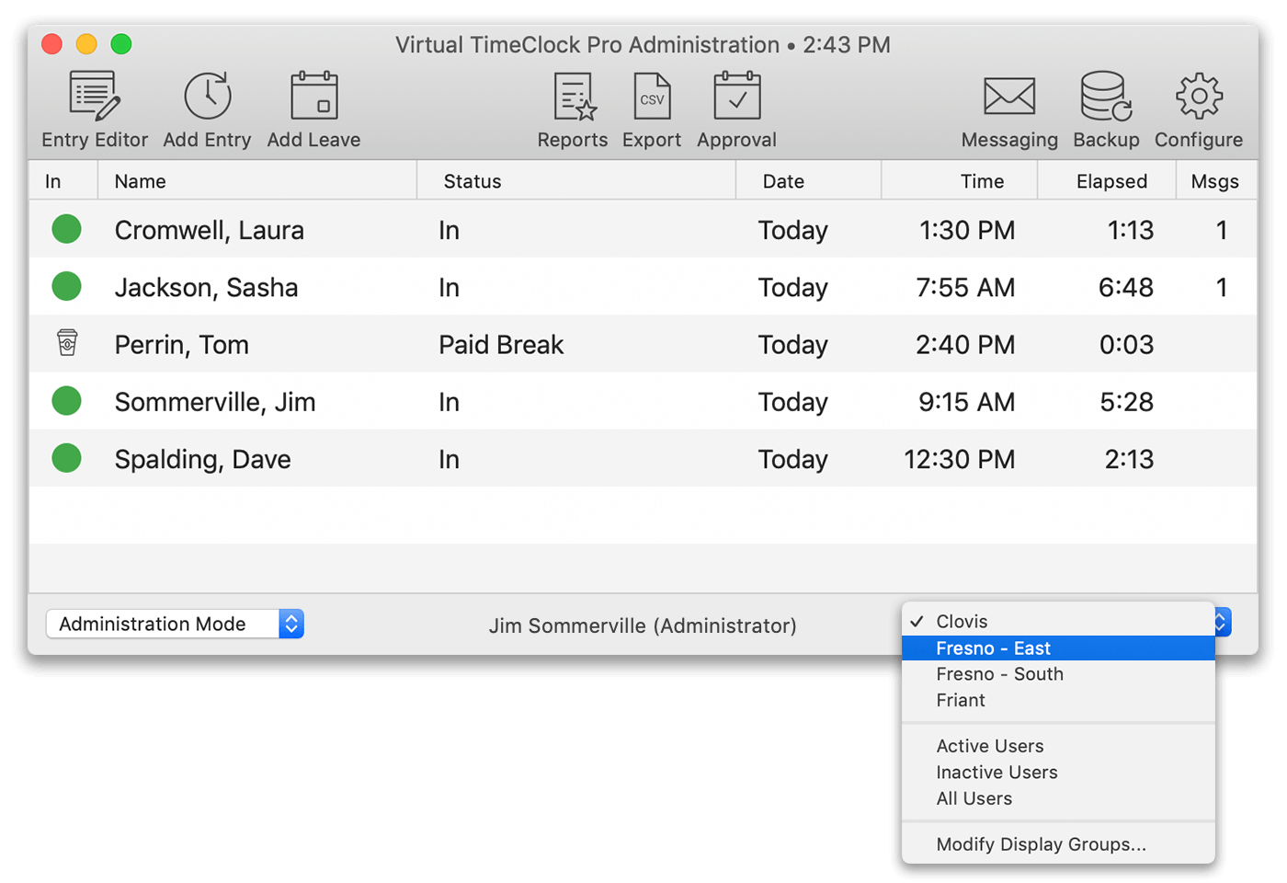
Task: Click the 2:13 elapsed value
Action: click(1129, 459)
